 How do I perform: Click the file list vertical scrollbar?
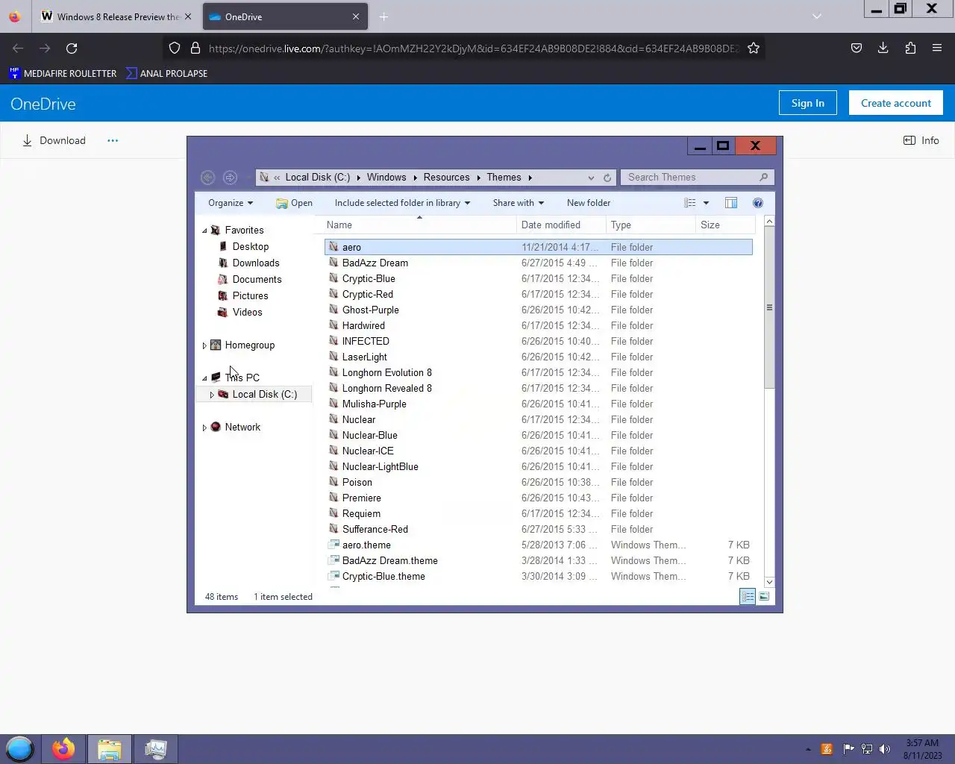point(769,307)
